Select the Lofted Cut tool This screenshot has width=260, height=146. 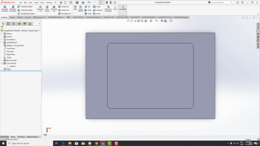(x=63, y=10)
